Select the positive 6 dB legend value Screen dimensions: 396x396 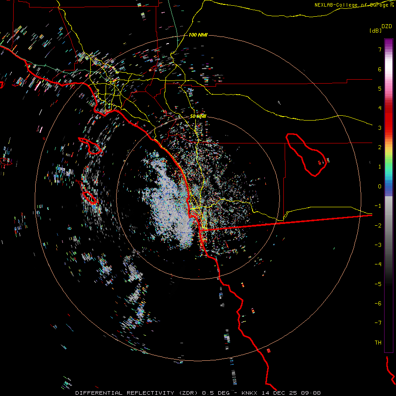380,69
